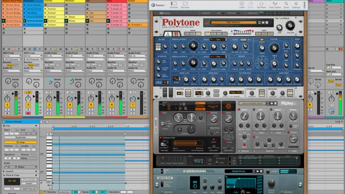Select the Modular track header

[75, 1]
